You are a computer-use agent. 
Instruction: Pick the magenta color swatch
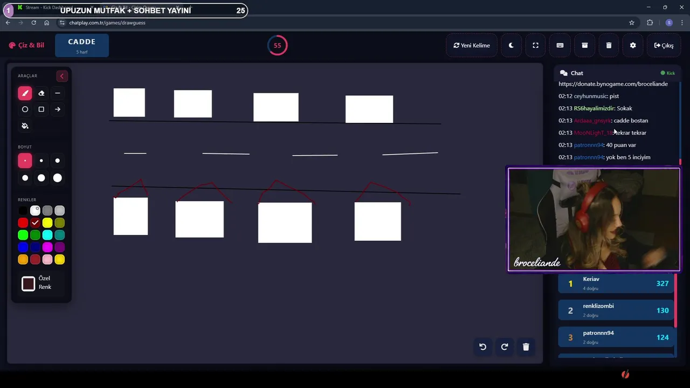coord(47,247)
